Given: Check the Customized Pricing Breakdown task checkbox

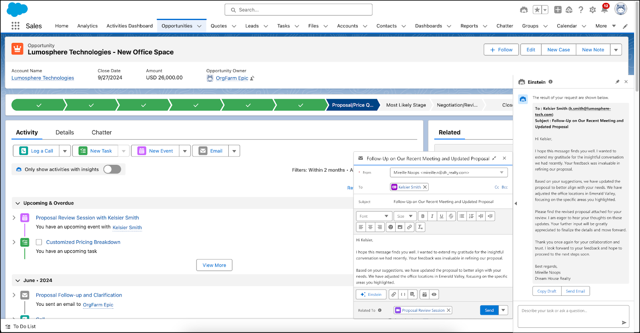Looking at the screenshot, I should (39, 242).
